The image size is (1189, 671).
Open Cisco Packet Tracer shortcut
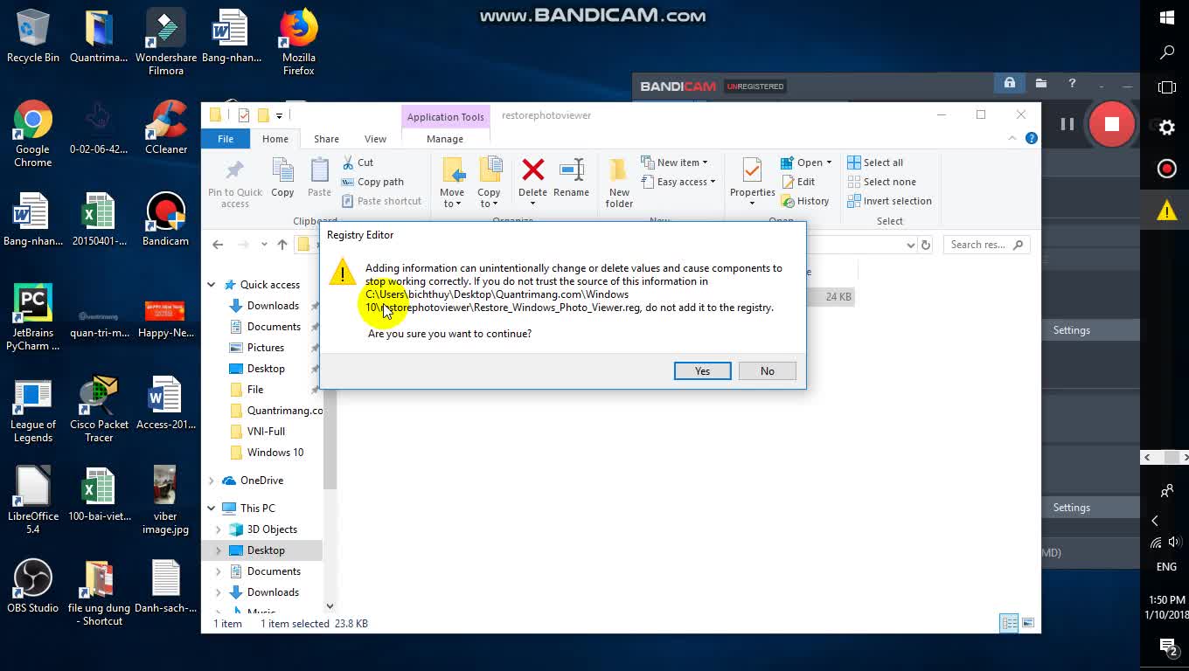100,410
